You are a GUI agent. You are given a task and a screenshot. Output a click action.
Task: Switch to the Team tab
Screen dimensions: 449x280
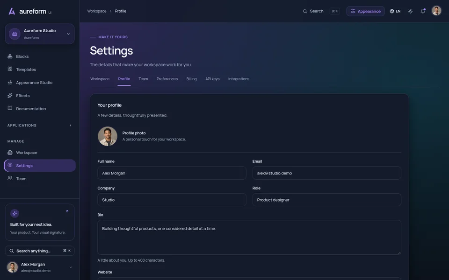[143, 79]
